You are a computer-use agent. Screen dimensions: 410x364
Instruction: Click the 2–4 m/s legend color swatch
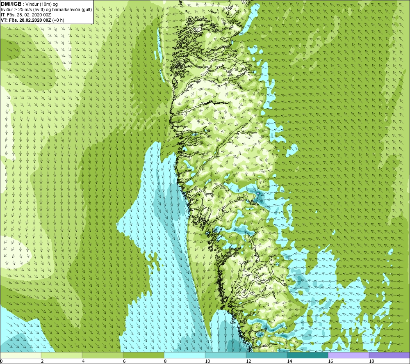(x=62, y=355)
